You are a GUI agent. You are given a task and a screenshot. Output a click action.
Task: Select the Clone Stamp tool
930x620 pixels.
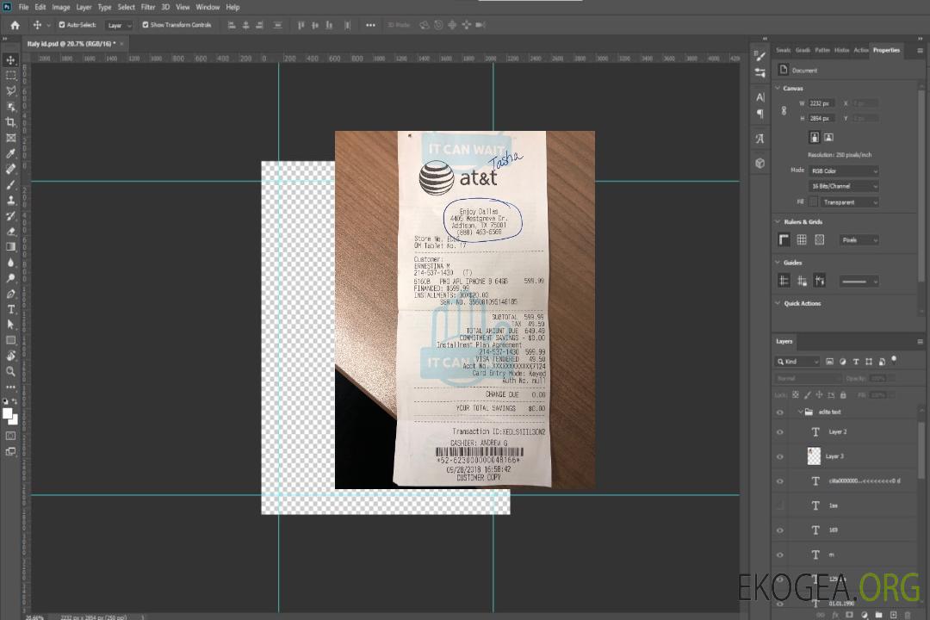10,201
